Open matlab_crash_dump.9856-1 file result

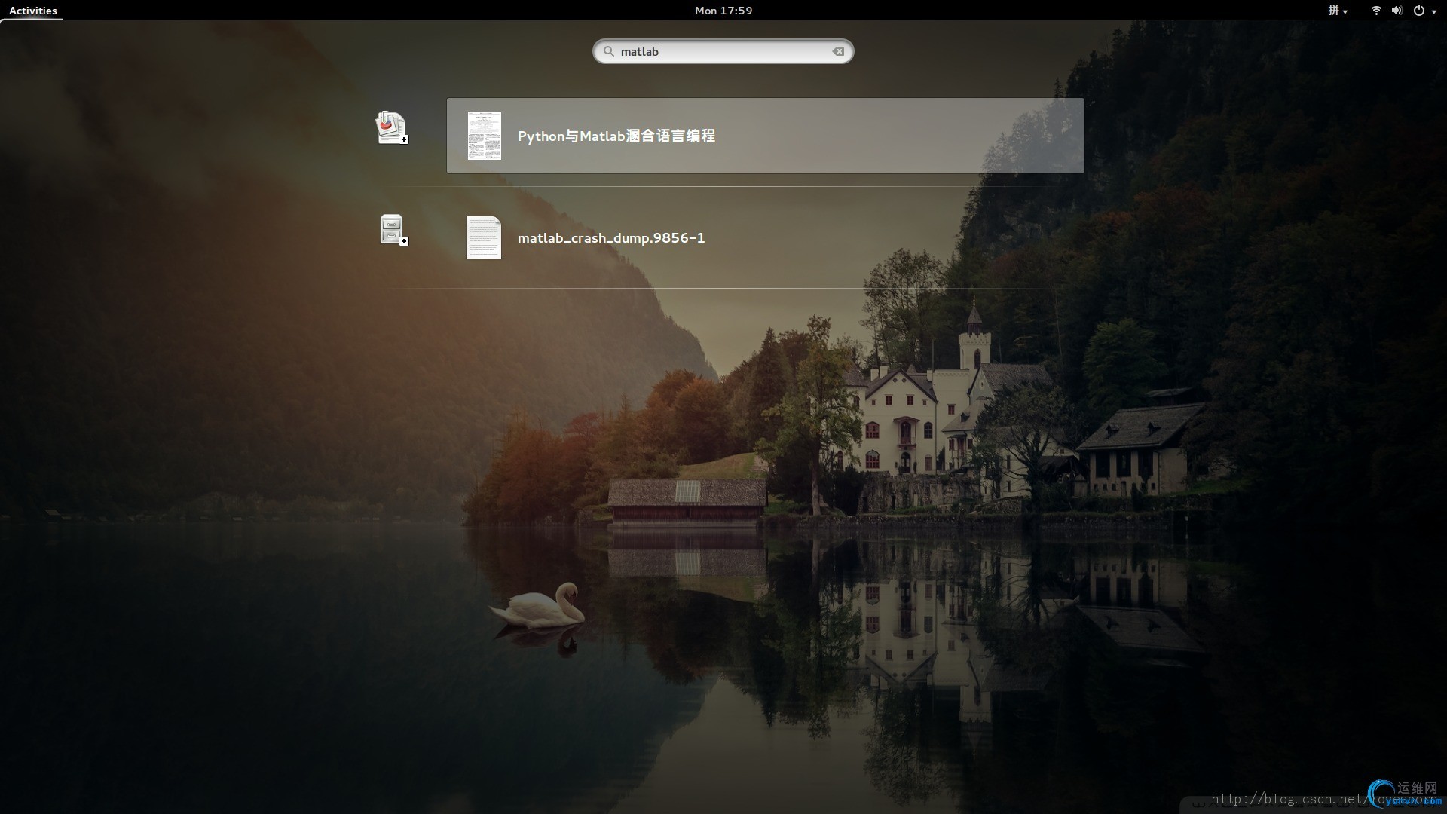coord(610,238)
